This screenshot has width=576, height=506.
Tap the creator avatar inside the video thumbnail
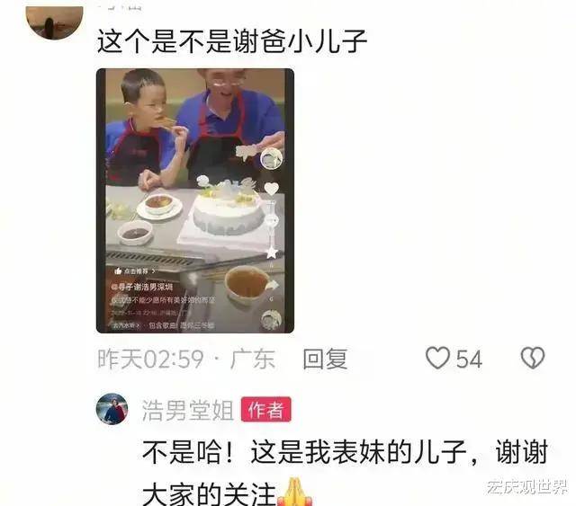[271, 158]
